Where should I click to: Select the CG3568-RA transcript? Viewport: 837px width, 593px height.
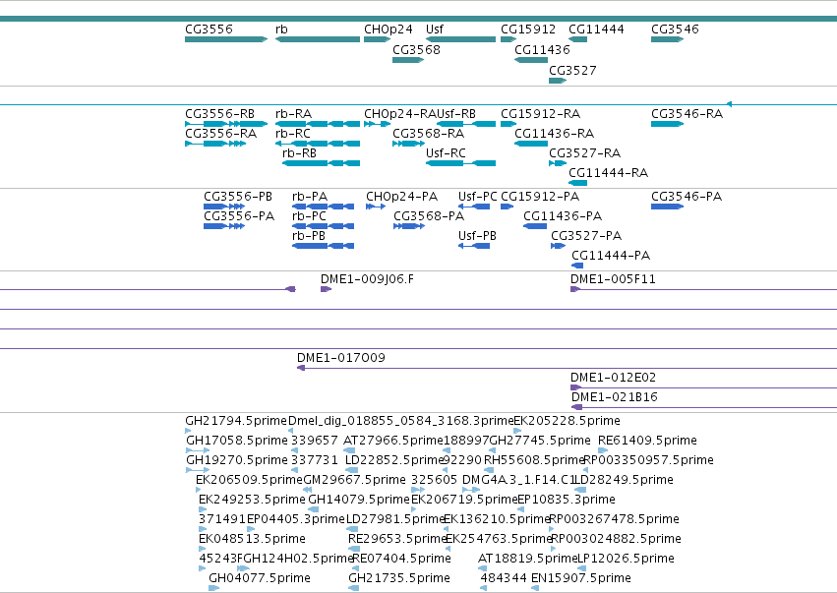click(408, 144)
